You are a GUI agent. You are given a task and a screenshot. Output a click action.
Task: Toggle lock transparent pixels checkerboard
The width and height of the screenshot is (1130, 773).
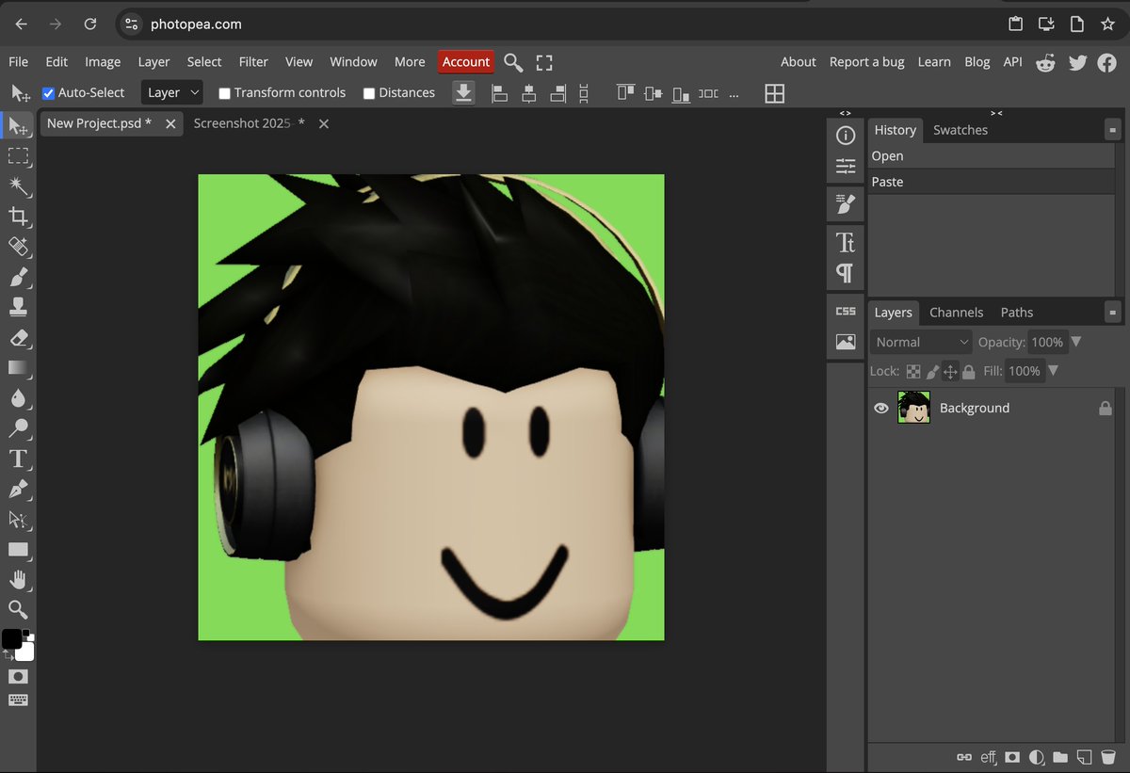[913, 372]
